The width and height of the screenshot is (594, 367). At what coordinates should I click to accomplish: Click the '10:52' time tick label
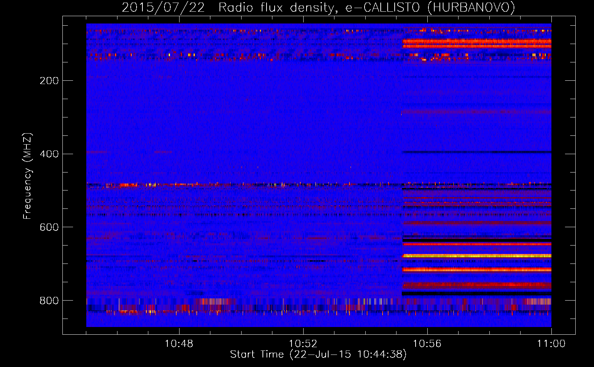(303, 344)
